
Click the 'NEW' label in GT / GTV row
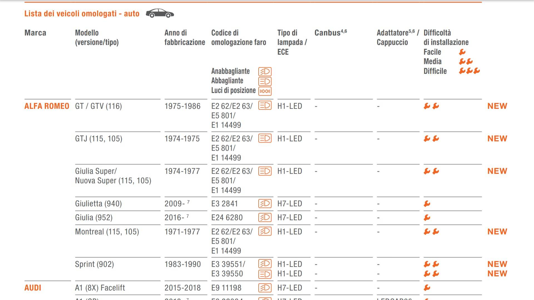point(497,106)
